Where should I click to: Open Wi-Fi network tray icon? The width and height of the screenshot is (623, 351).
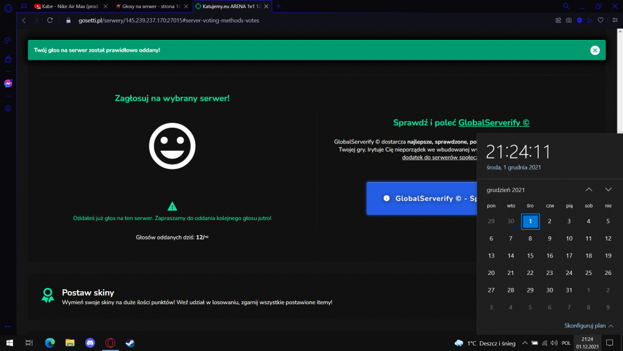click(x=545, y=343)
